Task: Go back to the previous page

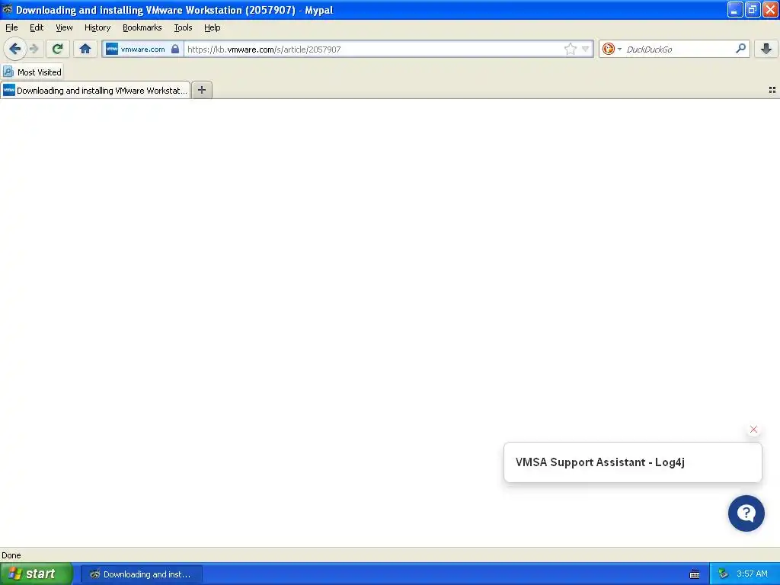Action: tap(15, 49)
